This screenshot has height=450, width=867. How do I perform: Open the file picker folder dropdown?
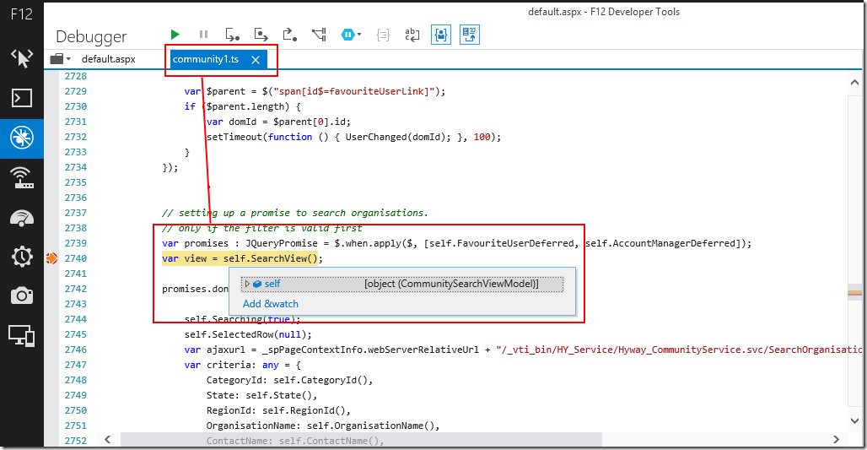[60, 59]
